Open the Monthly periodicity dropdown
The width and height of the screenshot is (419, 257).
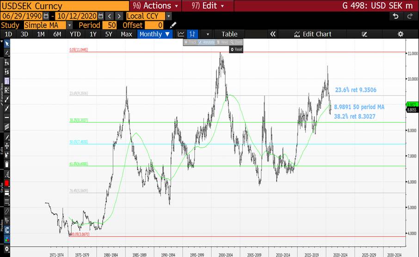154,34
